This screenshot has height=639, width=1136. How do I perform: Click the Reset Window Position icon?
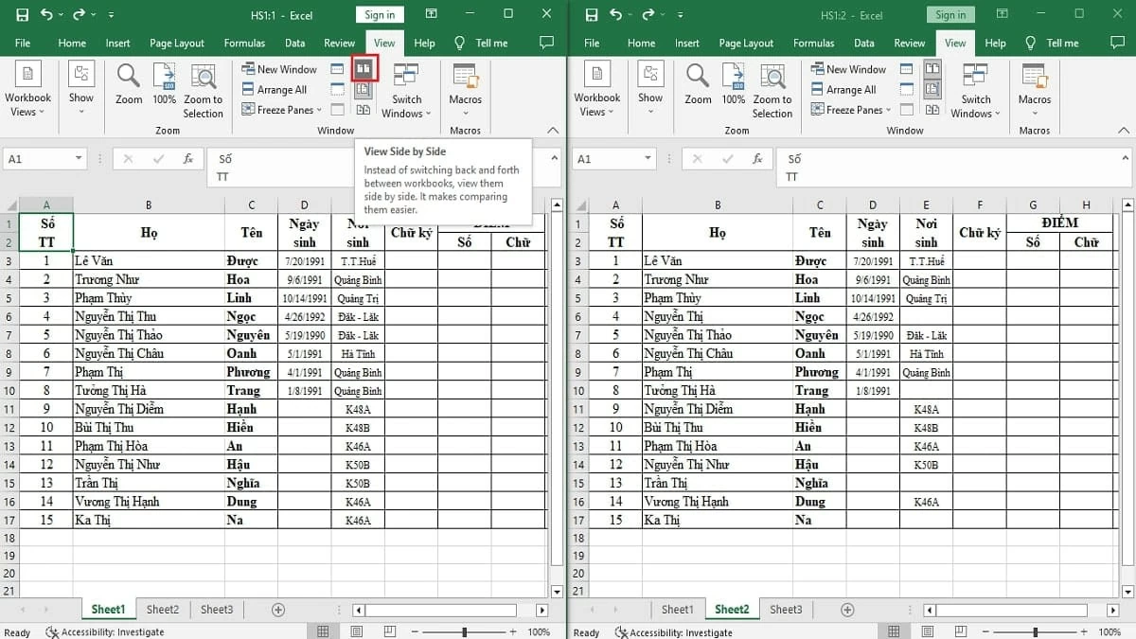(x=363, y=108)
